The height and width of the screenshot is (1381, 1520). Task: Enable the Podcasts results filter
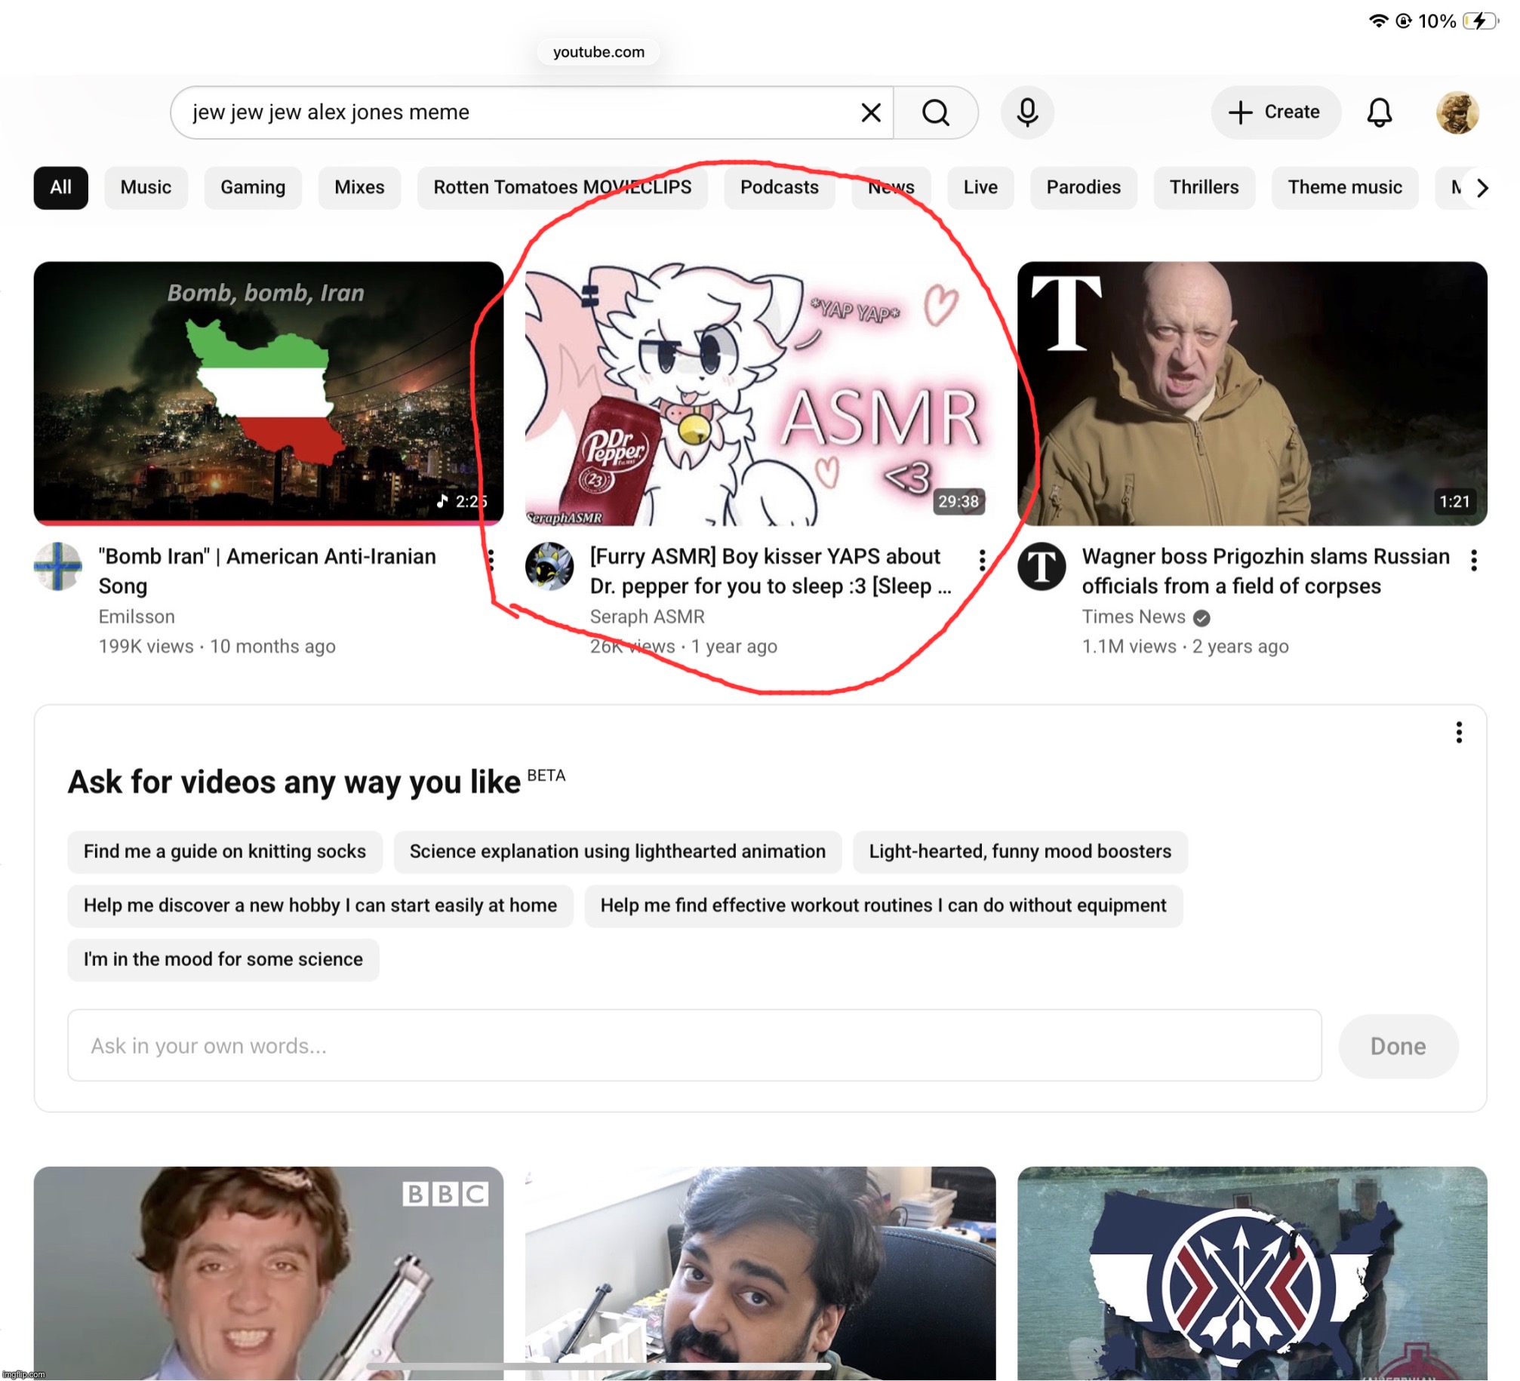[779, 187]
